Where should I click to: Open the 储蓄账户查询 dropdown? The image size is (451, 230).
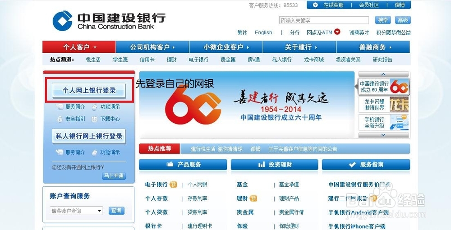coord(76,211)
